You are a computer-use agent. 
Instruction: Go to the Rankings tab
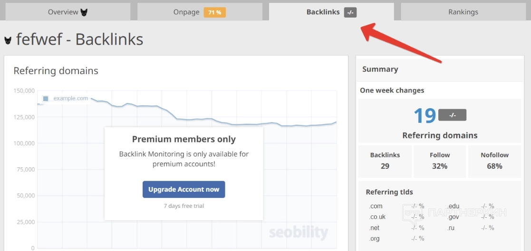[x=463, y=12]
